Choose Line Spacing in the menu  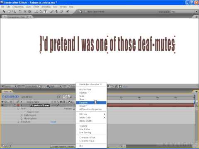click(91, 132)
